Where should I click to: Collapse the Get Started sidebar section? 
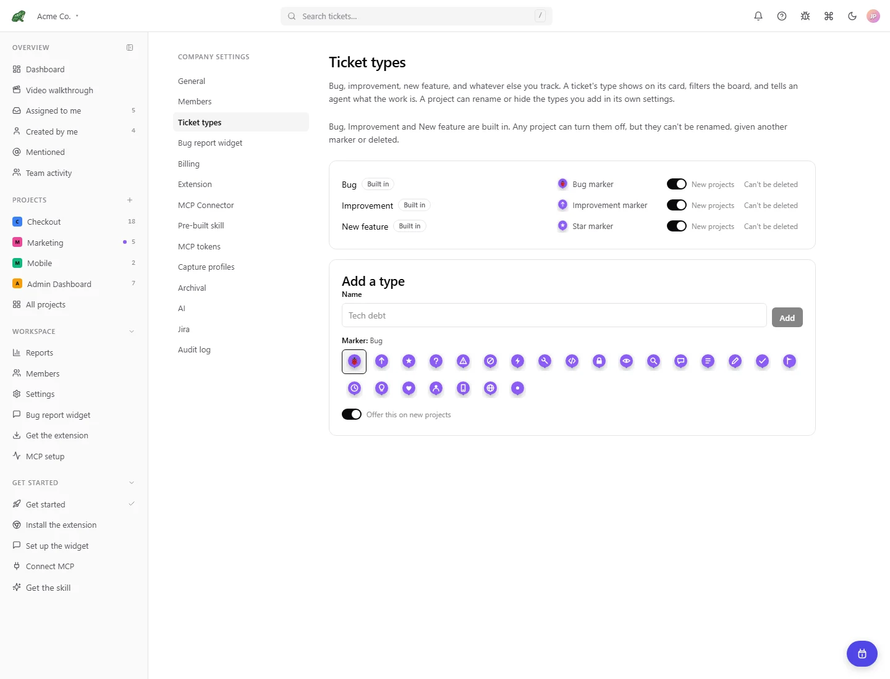tap(131, 483)
